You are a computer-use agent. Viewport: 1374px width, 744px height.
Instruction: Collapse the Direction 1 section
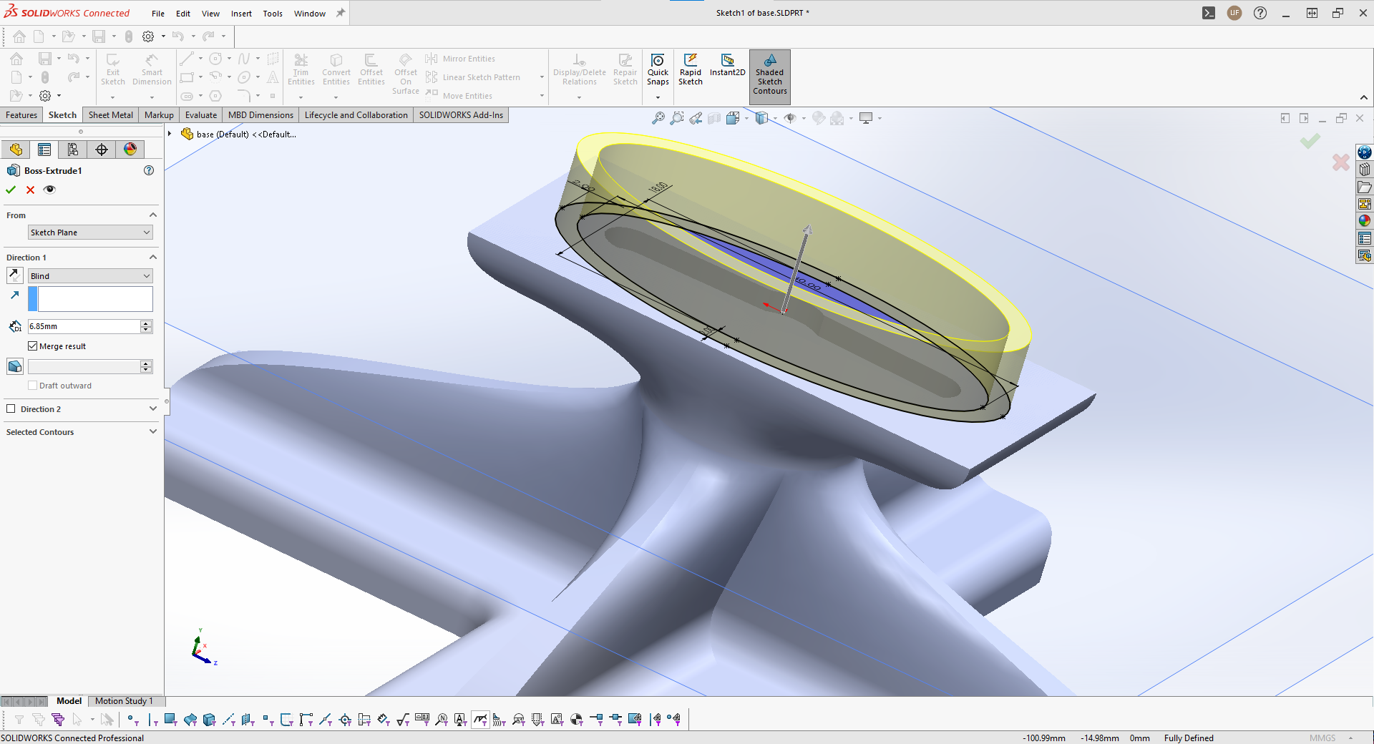coord(152,258)
